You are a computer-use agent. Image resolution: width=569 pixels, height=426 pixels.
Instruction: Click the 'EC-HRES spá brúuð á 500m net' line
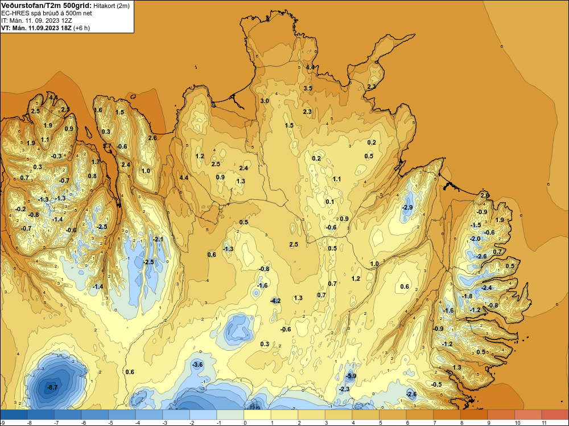[46, 13]
